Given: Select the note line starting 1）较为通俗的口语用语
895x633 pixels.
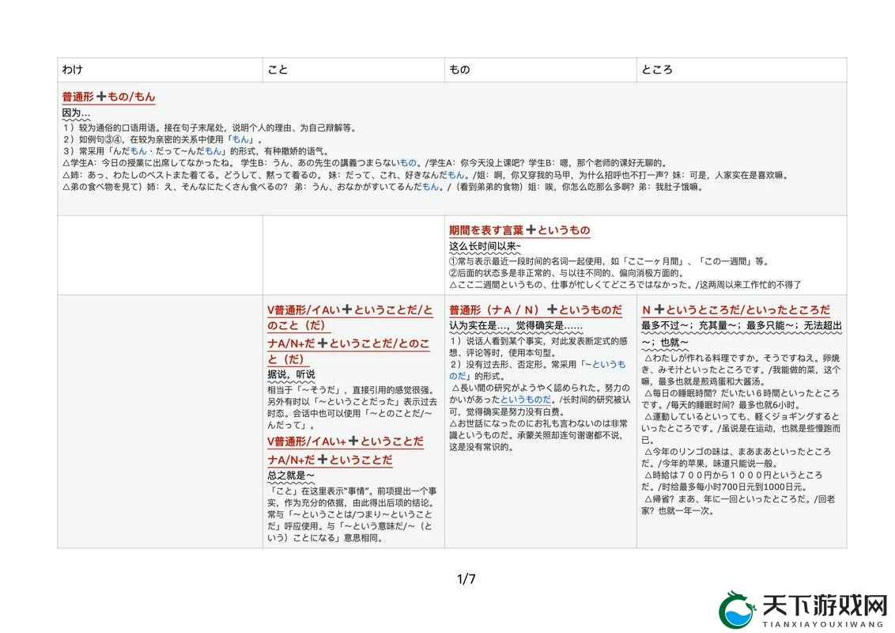Looking at the screenshot, I should [x=209, y=127].
